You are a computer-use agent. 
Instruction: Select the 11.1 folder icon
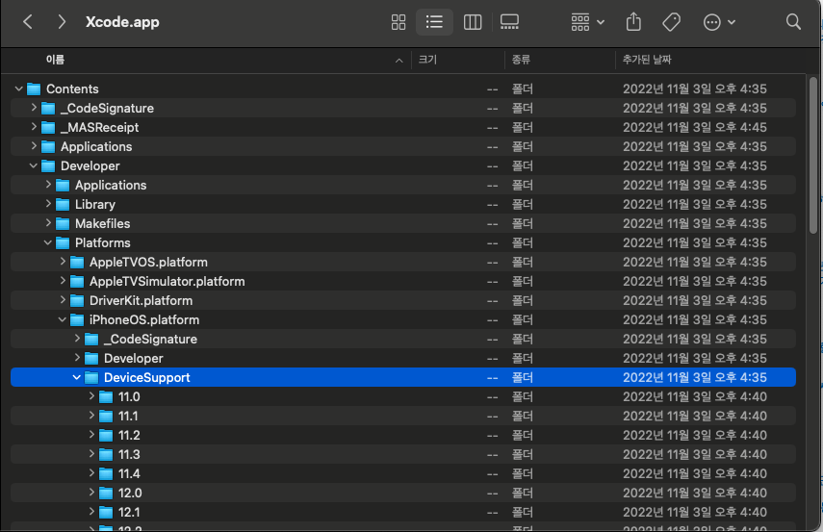[x=106, y=416]
